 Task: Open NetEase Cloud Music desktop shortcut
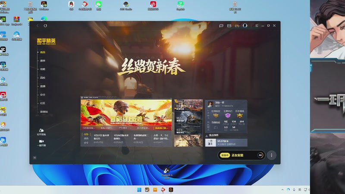click(x=153, y=6)
